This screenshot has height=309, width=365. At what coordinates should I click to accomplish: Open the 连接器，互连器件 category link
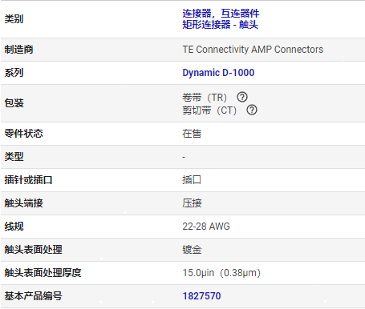coord(221,13)
